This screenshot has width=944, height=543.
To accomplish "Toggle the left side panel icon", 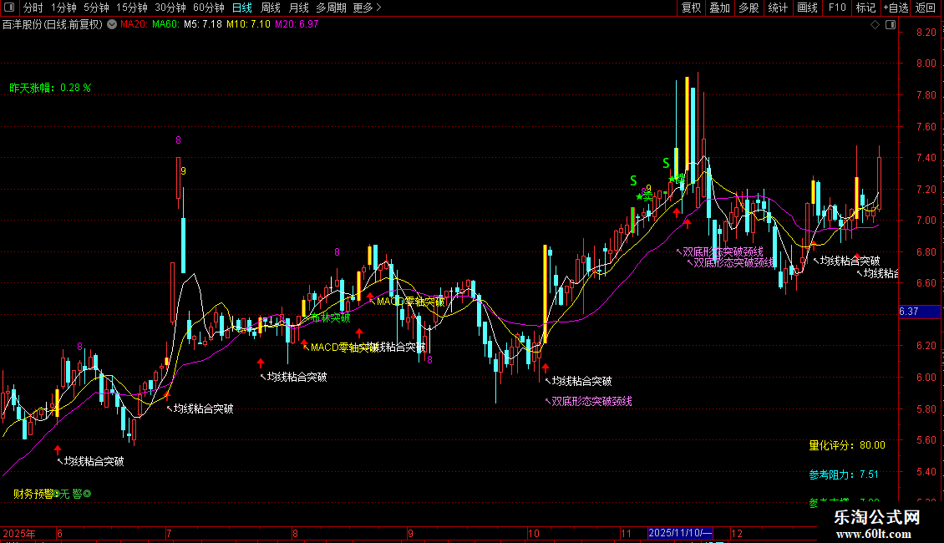I will coord(9,8).
